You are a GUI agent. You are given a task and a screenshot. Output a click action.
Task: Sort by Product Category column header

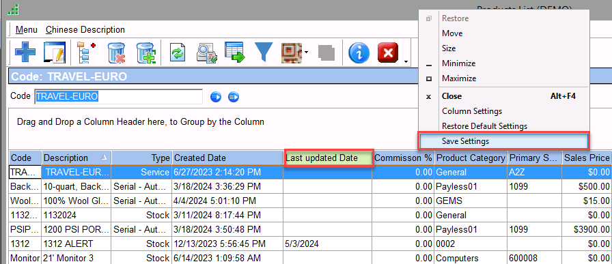click(x=471, y=158)
